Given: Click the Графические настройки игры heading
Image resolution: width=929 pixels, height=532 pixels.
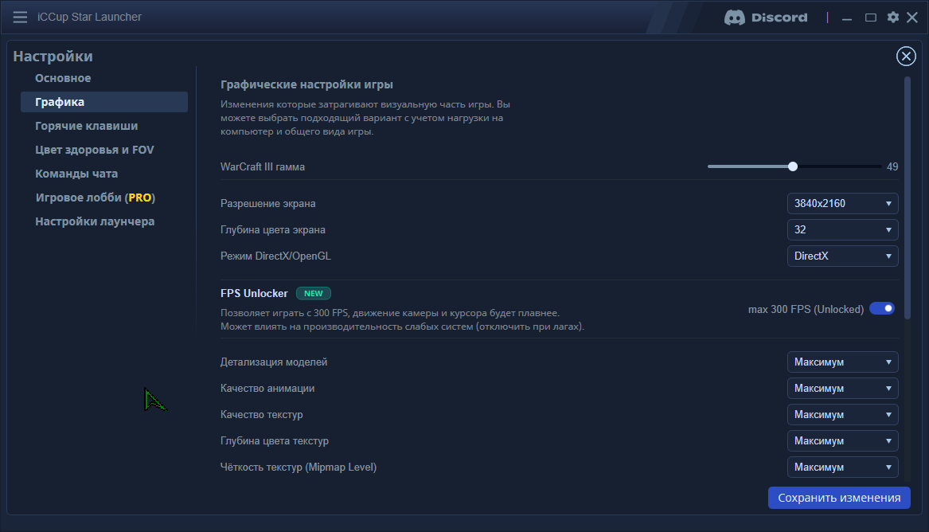Looking at the screenshot, I should tap(307, 84).
